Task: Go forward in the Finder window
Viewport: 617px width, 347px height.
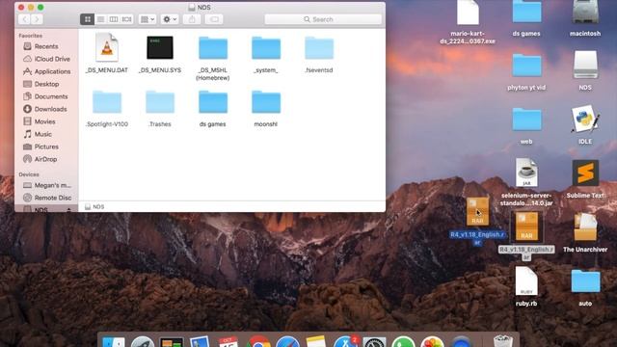Action: click(x=37, y=19)
